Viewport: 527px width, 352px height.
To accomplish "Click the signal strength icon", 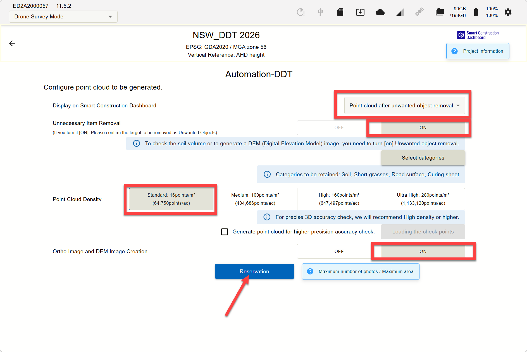I will pyautogui.click(x=400, y=12).
